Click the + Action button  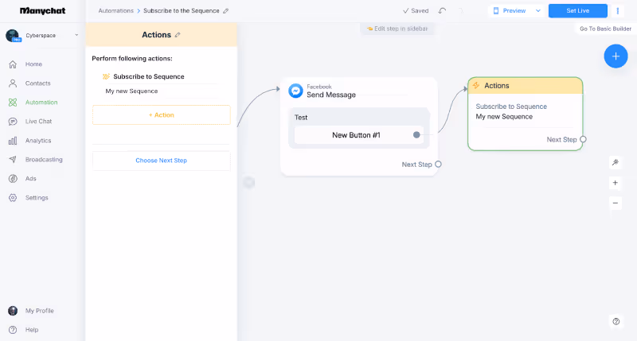point(162,114)
